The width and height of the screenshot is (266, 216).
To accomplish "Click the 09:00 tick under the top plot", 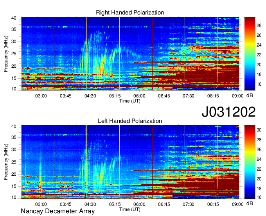I will point(238,96).
